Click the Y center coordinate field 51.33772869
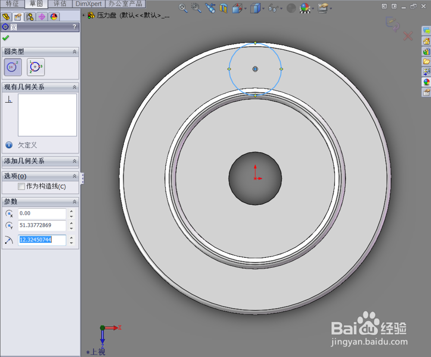This screenshot has width=431, height=357. pyautogui.click(x=42, y=225)
